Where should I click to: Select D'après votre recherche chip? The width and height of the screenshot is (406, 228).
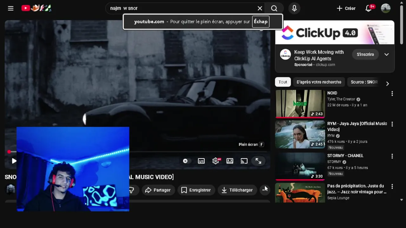[319, 82]
